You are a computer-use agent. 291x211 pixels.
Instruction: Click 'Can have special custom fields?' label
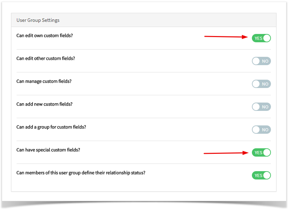[48, 150]
